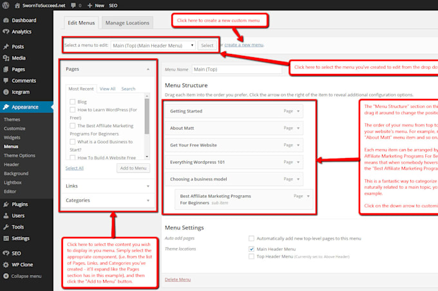The width and height of the screenshot is (438, 291).
Task: Click the home icon beside SwornToSucceed.net
Action: click(17, 5)
